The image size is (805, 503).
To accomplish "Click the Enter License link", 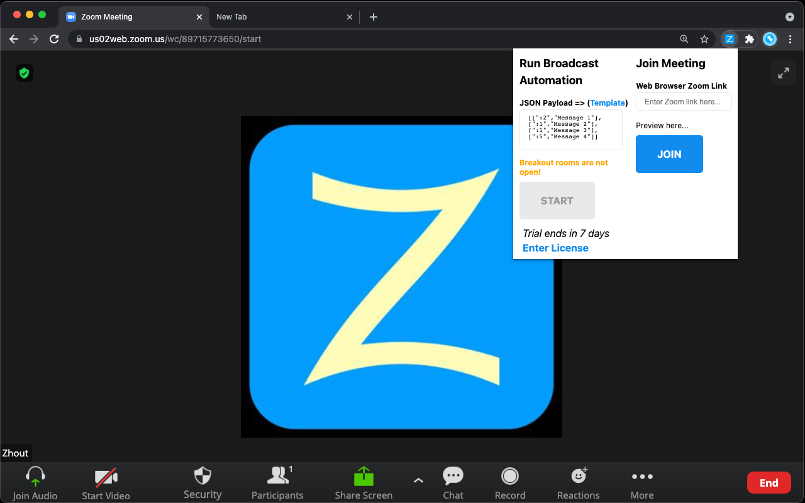I will [x=555, y=248].
